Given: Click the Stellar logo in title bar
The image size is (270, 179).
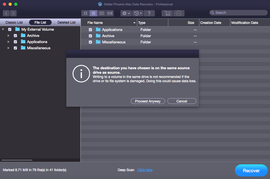Looking at the screenshot, I should [100, 4].
